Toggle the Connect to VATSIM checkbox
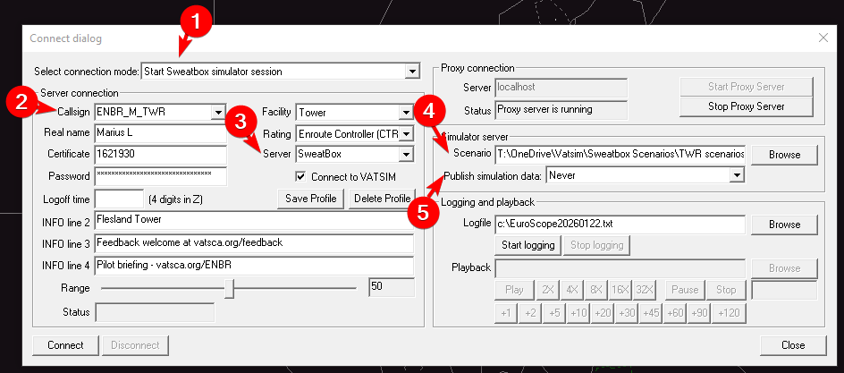Viewport: 844px width, 373px height. click(x=301, y=176)
